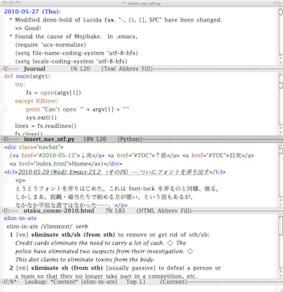Click 'def main(argv):' function definition
283x292 pixels.
(27, 76)
